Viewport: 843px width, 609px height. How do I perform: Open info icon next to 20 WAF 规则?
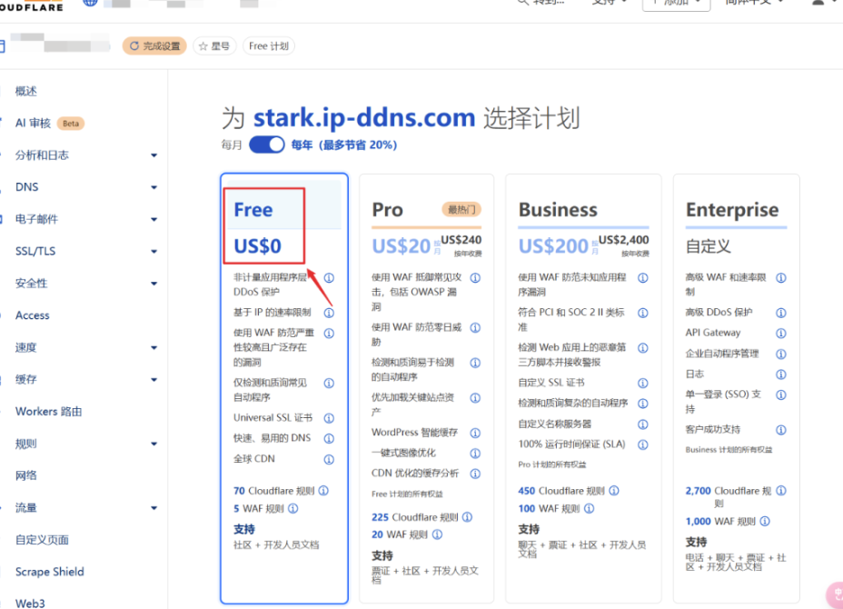438,534
